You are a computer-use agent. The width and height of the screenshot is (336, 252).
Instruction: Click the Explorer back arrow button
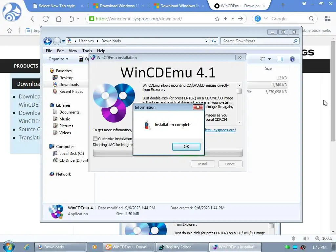point(48,41)
